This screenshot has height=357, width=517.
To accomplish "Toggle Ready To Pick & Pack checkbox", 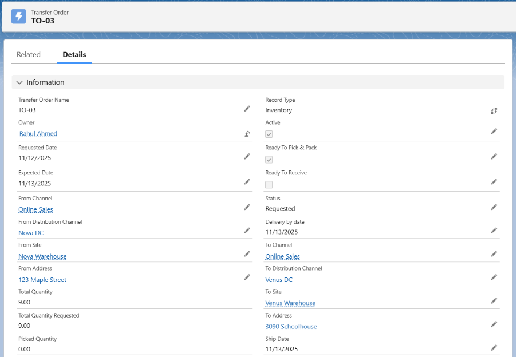I will click(x=269, y=160).
